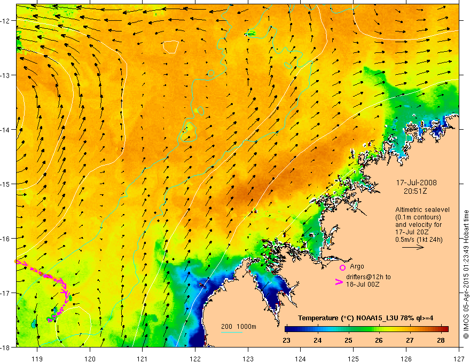
Task: Click the '(0.1m contours)' text
Action: pos(418,217)
